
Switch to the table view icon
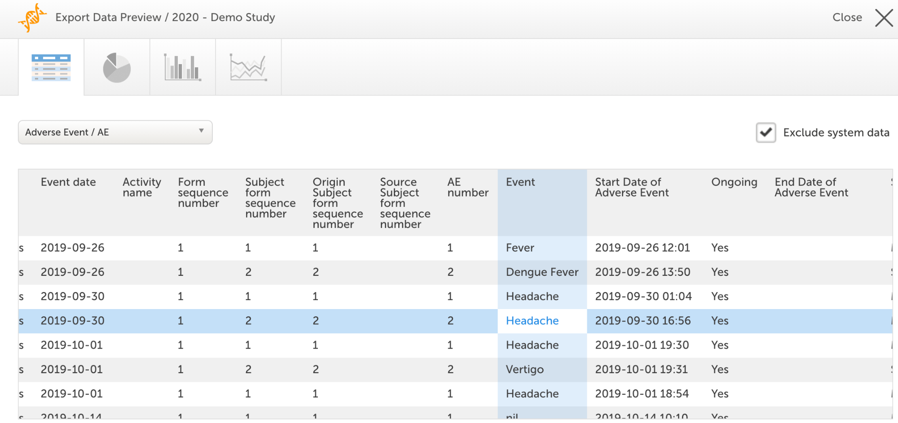pos(51,67)
